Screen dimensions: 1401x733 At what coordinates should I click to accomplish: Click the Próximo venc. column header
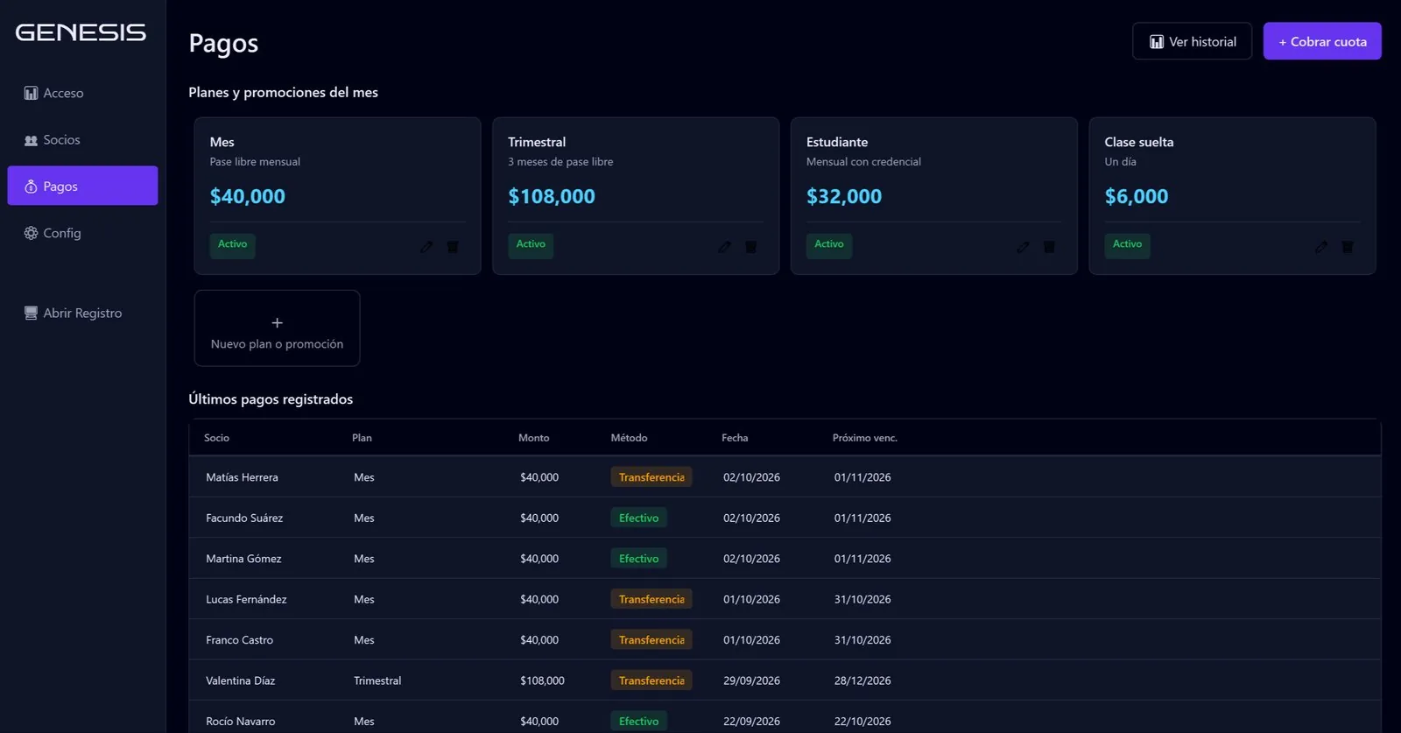(865, 438)
